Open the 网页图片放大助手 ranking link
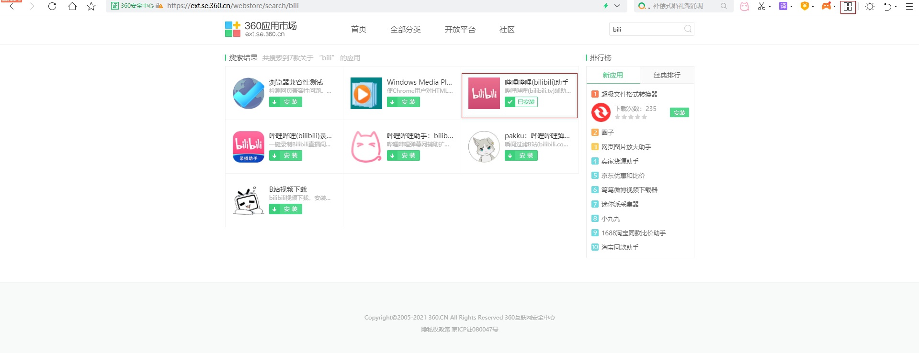919x353 pixels. 626,147
